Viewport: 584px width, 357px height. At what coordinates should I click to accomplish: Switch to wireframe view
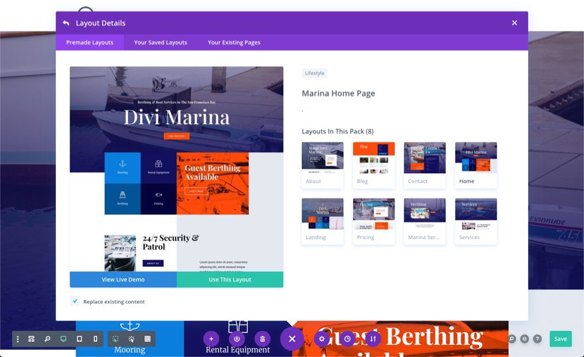[31, 339]
